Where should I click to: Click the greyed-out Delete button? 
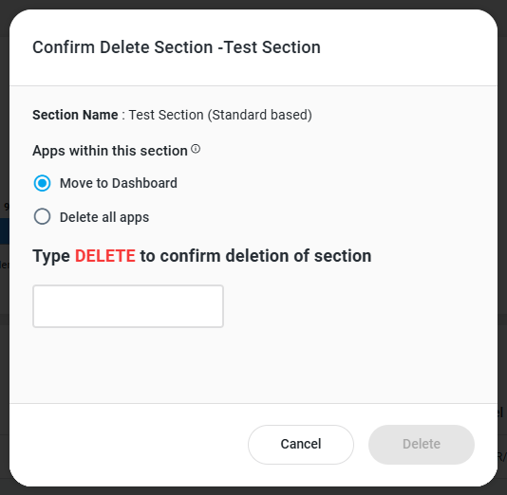coord(422,445)
